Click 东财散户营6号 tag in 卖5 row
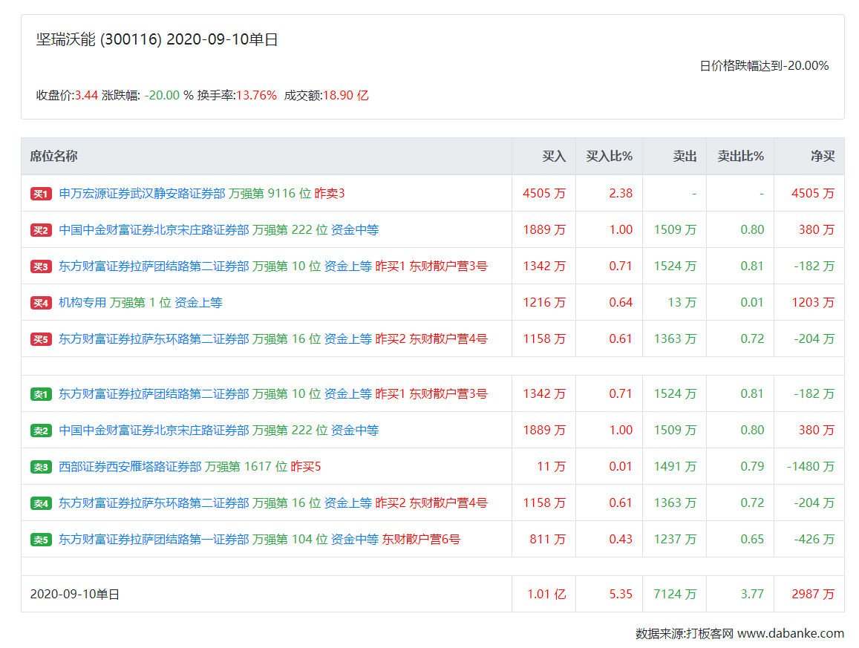 tap(421, 540)
